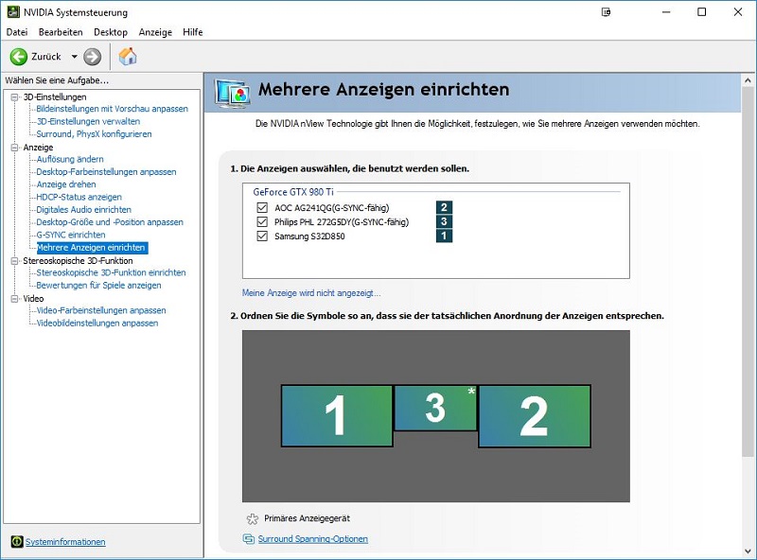Select display 1 in arrangement area
Screen dimensions: 757x560
pyautogui.click(x=337, y=415)
